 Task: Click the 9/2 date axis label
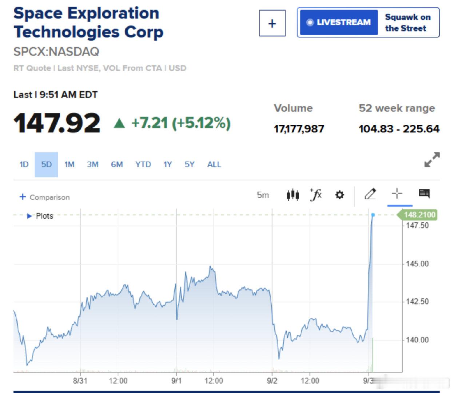click(272, 381)
